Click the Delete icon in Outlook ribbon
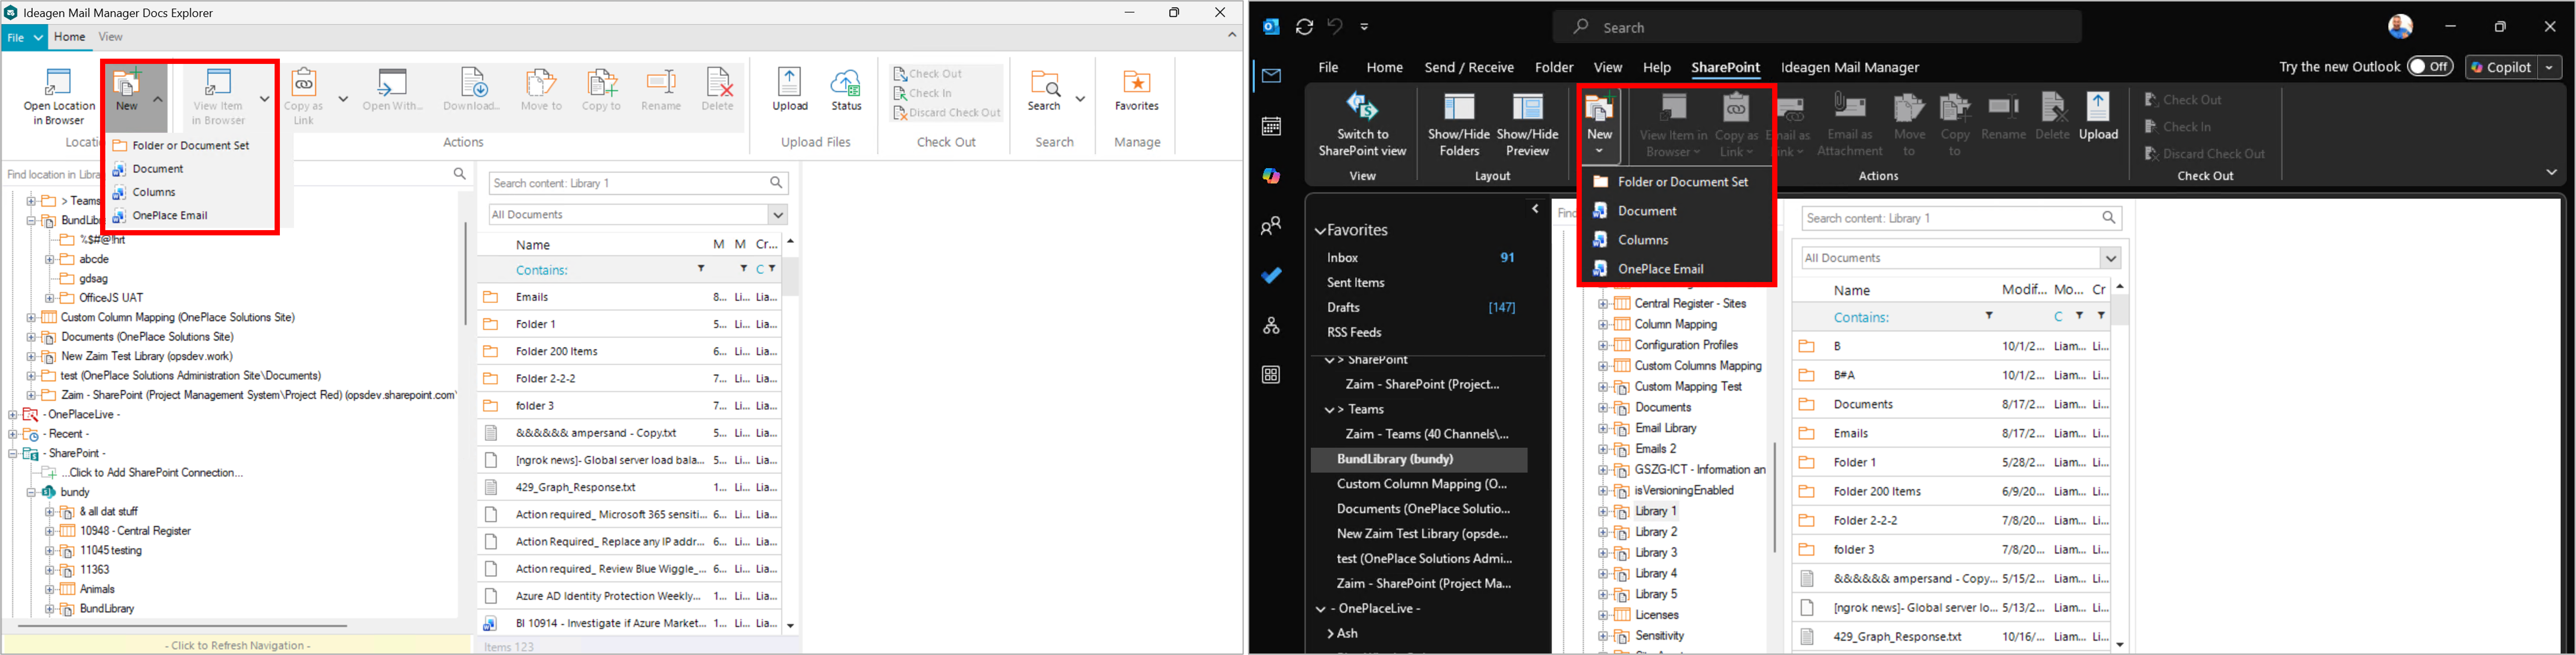Screen dimensions: 2576x655 point(2053,117)
